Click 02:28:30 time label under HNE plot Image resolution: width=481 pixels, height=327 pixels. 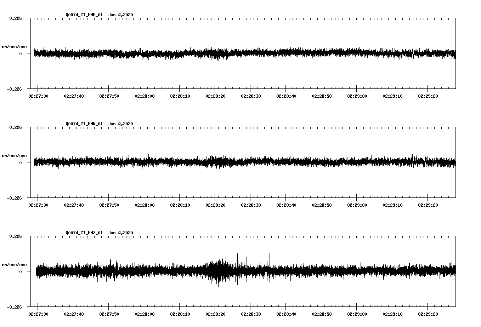pyautogui.click(x=251, y=96)
